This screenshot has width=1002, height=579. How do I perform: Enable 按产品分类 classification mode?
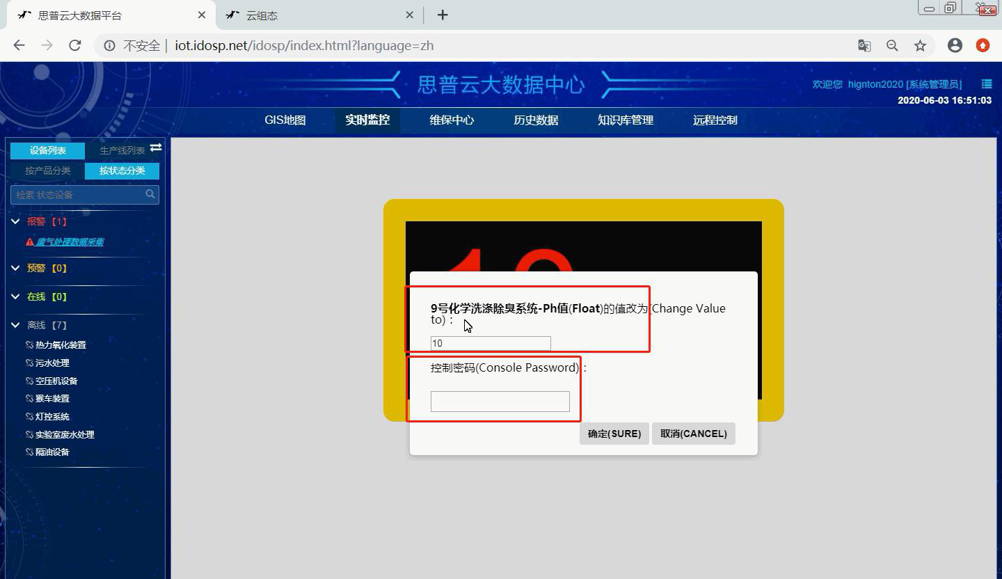(x=47, y=170)
